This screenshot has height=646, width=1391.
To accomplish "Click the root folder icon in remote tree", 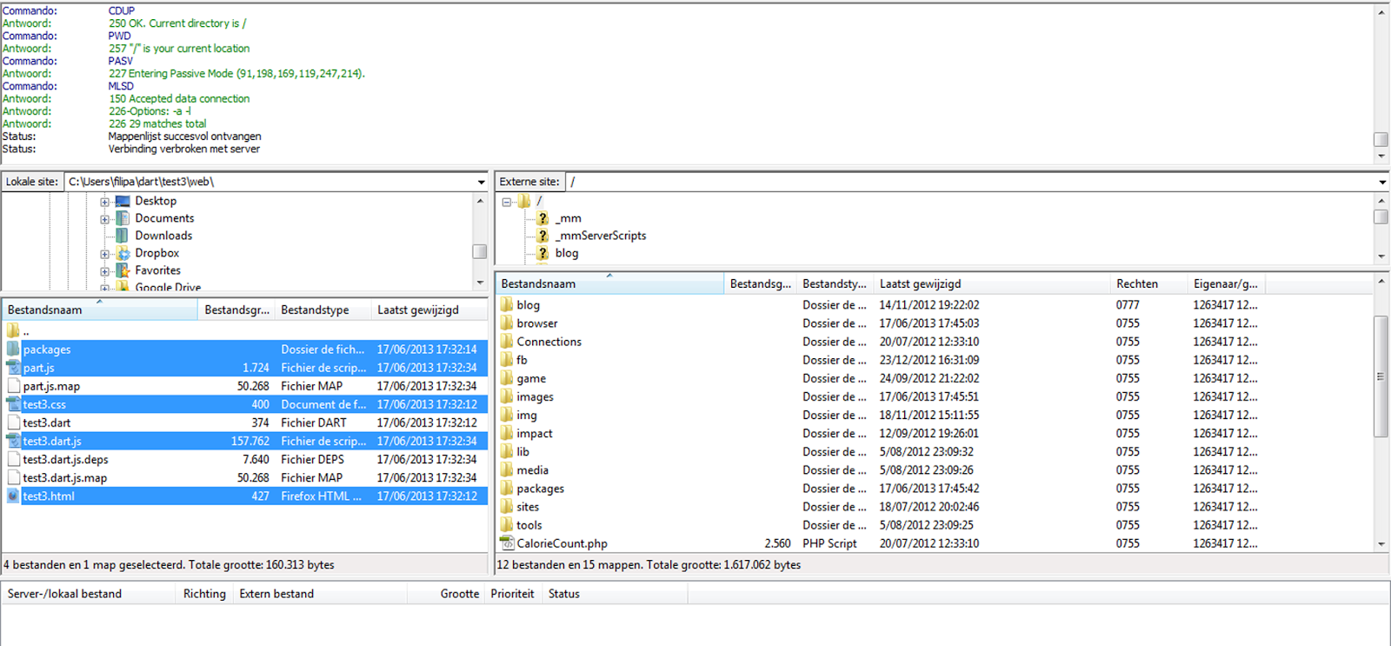I will coord(524,201).
